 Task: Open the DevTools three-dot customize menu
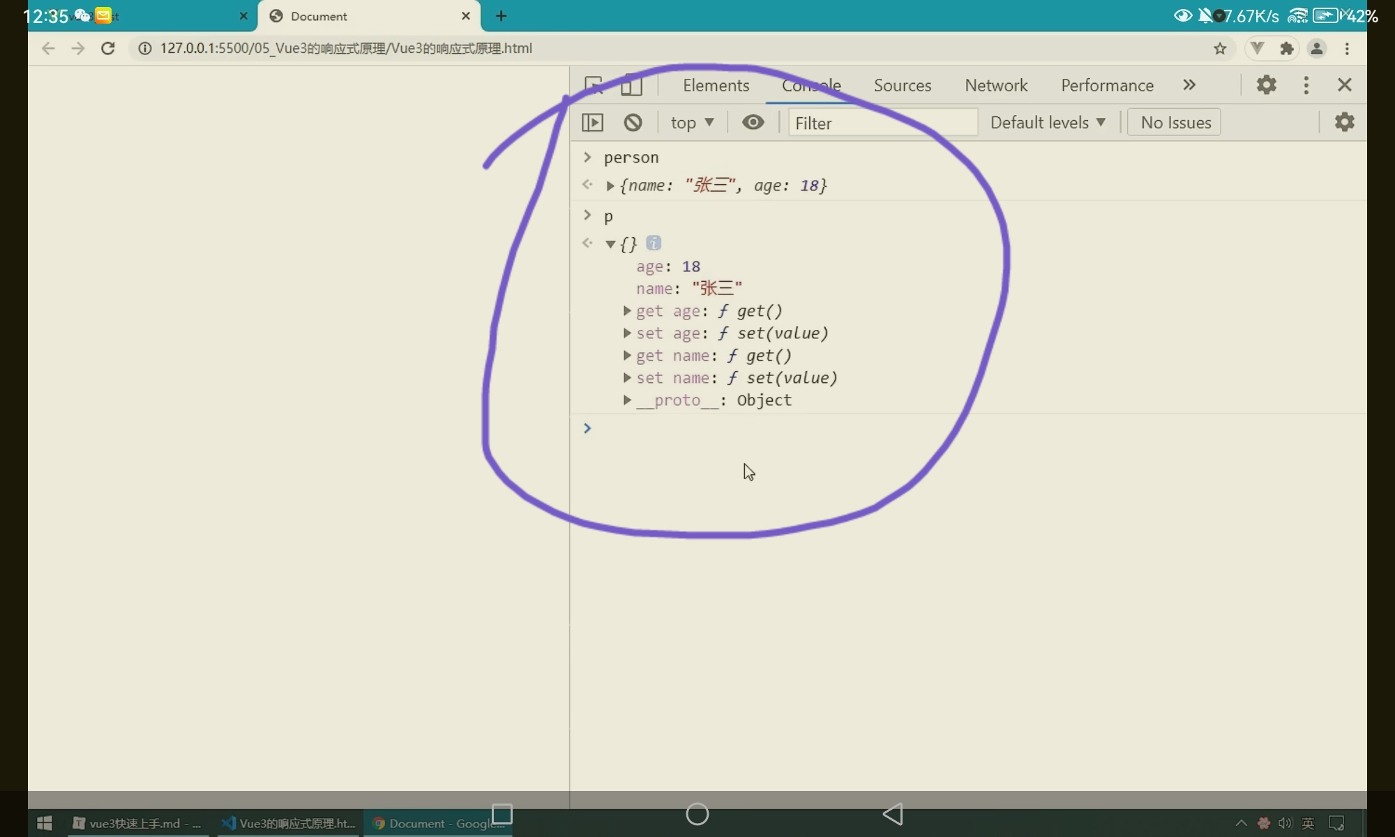[x=1306, y=85]
